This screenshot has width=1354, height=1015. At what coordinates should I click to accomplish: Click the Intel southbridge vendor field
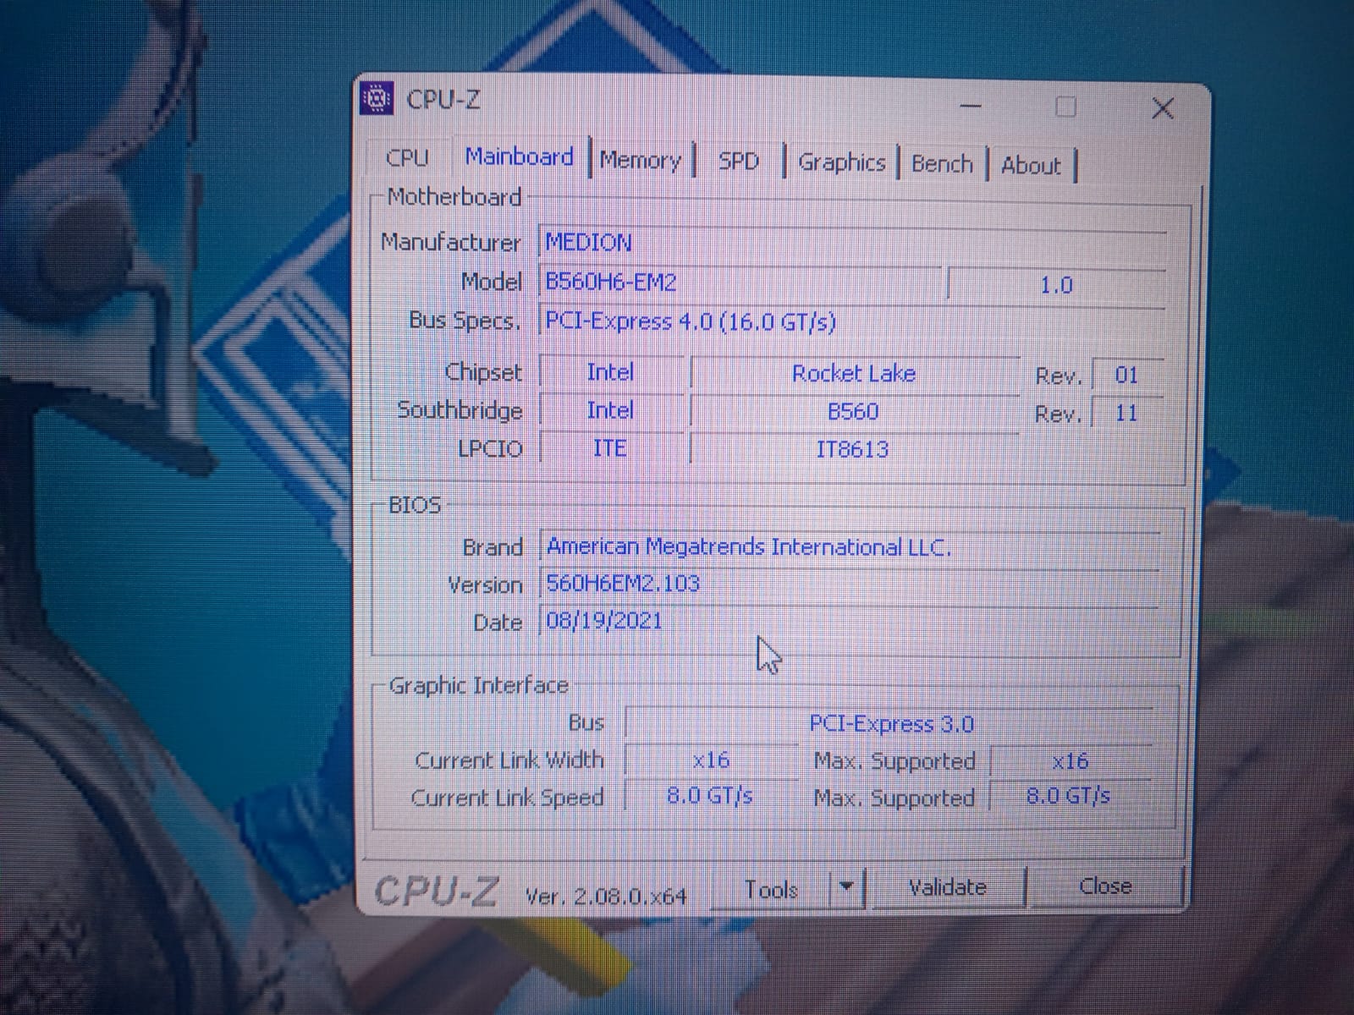(x=610, y=410)
